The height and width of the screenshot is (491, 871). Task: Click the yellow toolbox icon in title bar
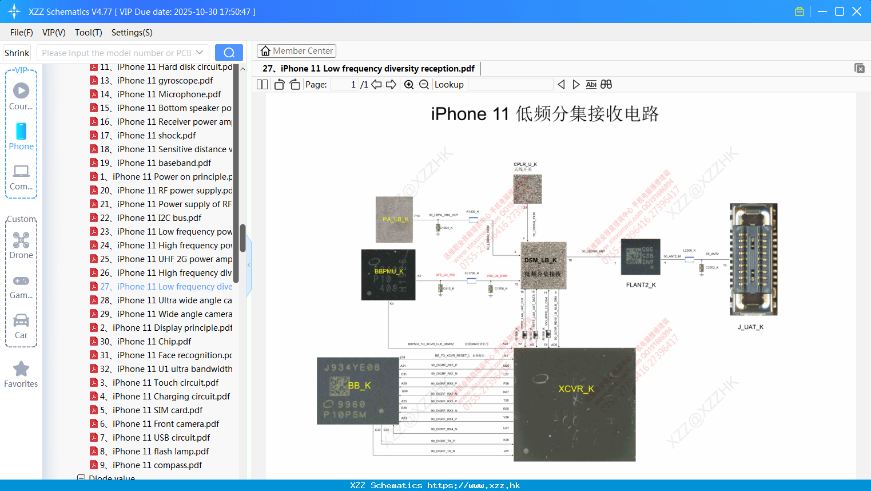click(x=800, y=11)
